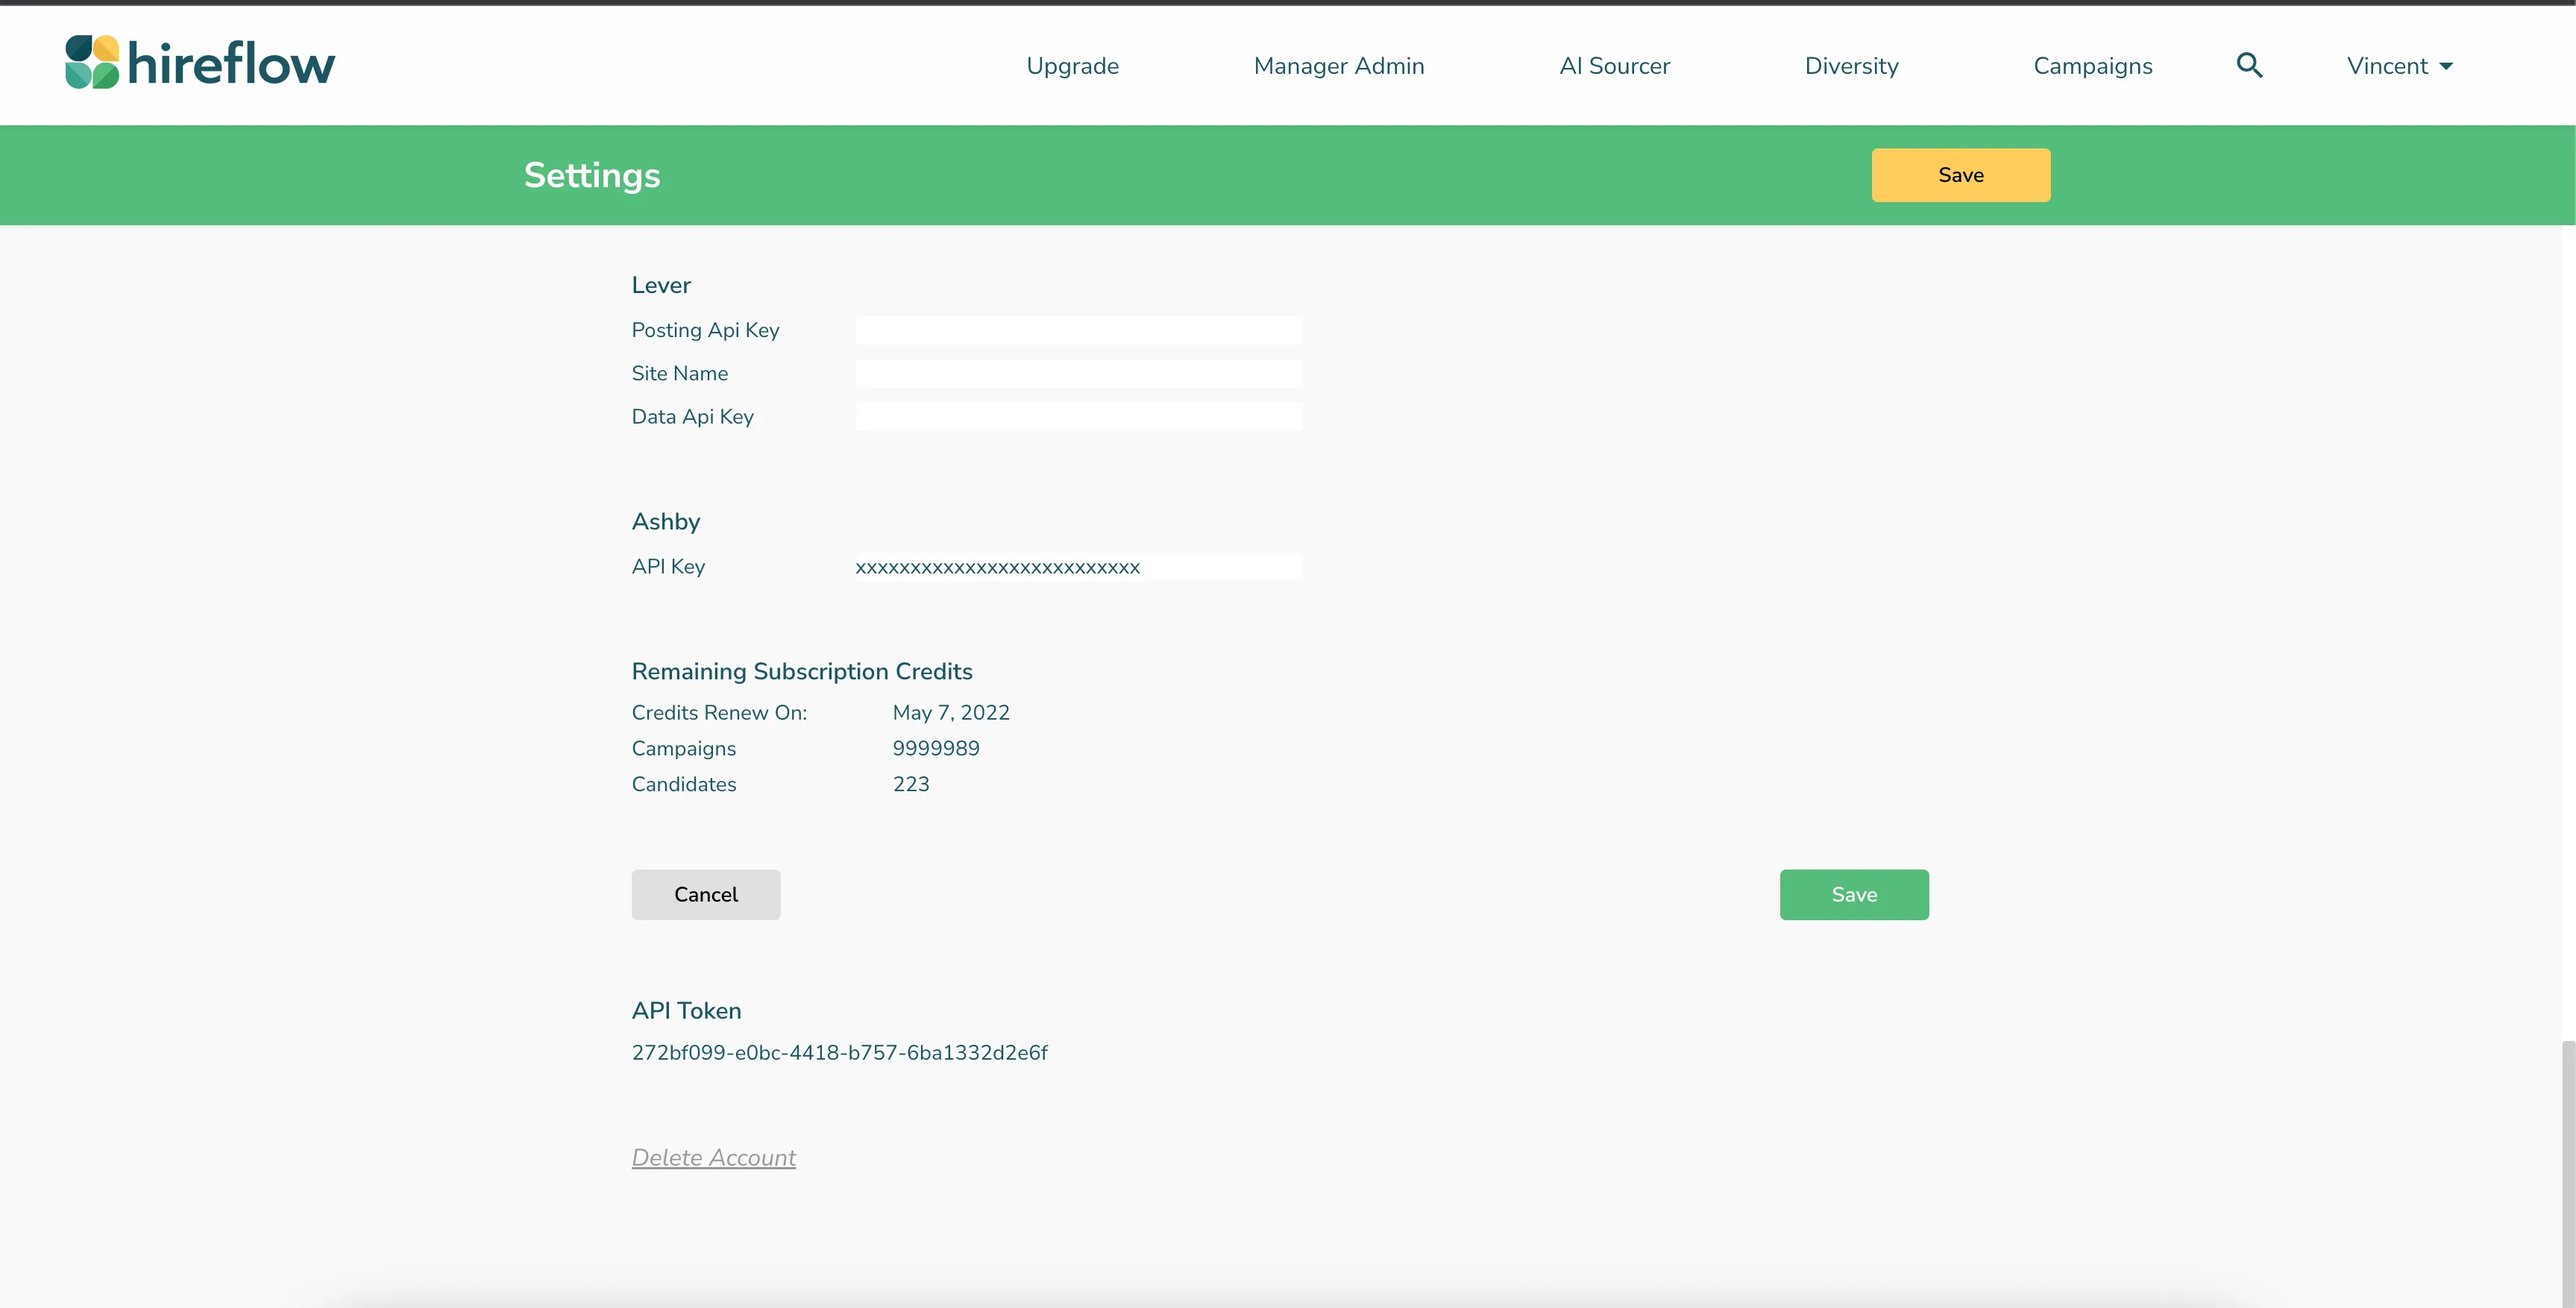Go to Manager Admin
This screenshot has height=1308, width=2576.
pos(1339,66)
